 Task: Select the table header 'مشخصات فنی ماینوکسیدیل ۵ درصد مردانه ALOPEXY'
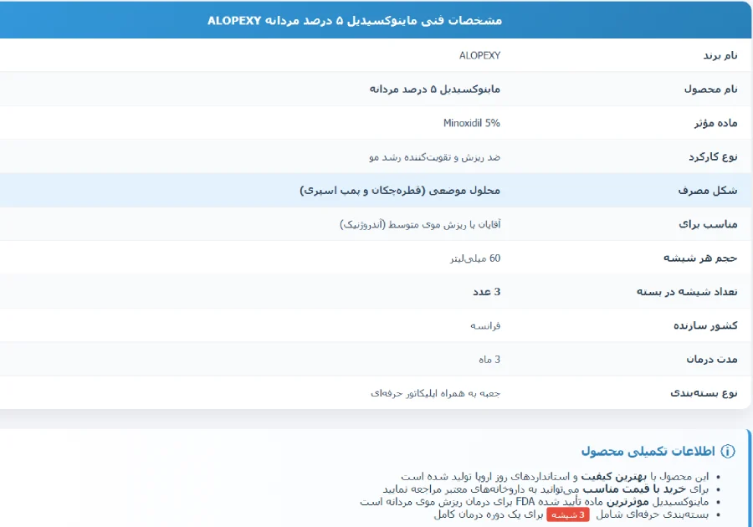pos(355,21)
